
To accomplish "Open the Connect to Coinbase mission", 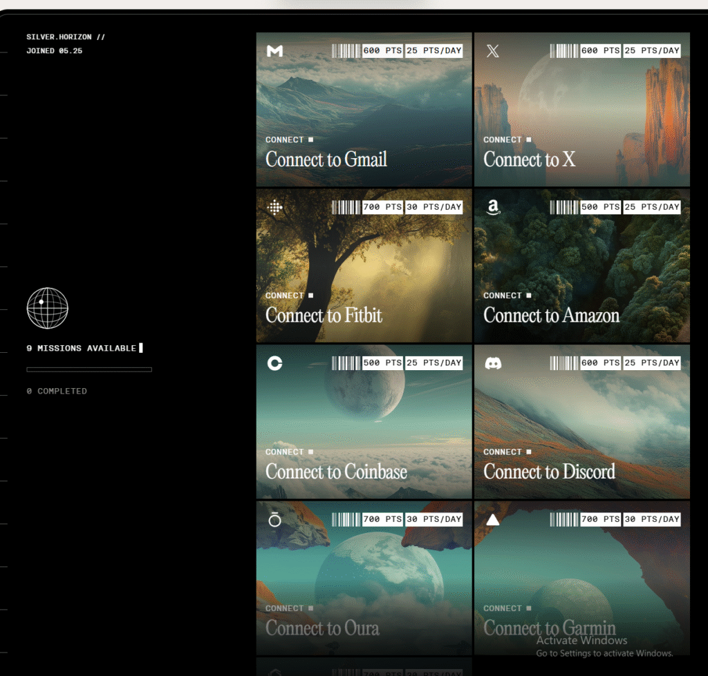I will coord(336,472).
